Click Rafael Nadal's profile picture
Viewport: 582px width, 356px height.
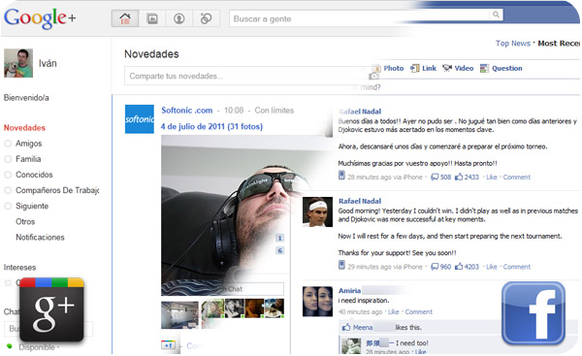pyautogui.click(x=317, y=212)
